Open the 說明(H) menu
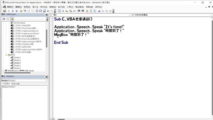 pos(99,7)
